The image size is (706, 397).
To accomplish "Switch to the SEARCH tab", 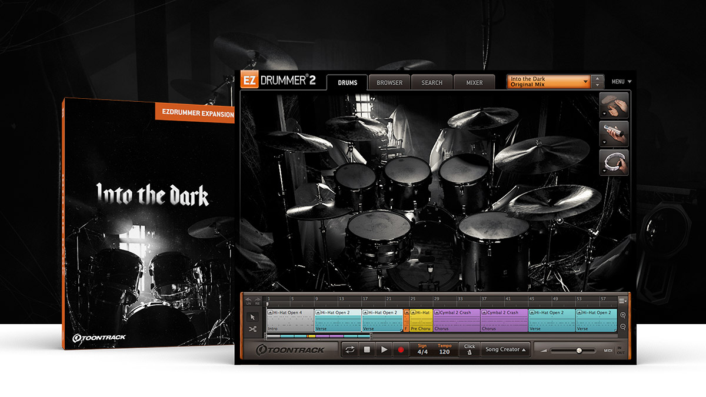I will [432, 82].
